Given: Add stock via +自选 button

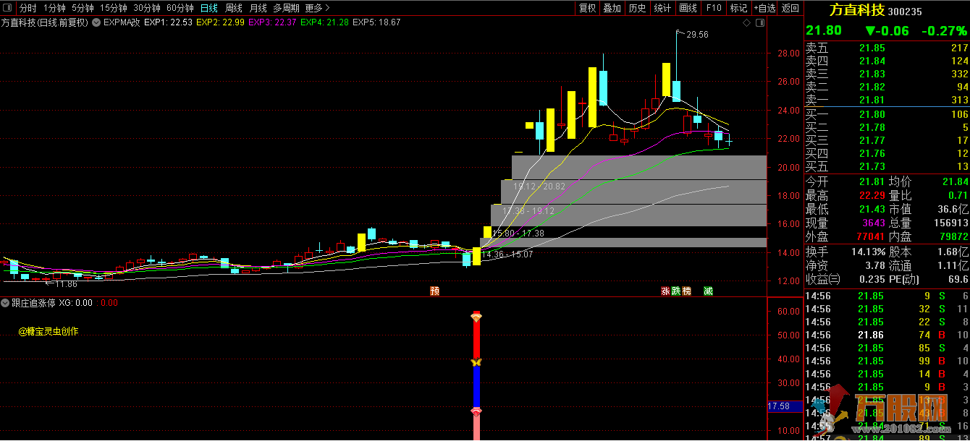Looking at the screenshot, I should [x=764, y=8].
